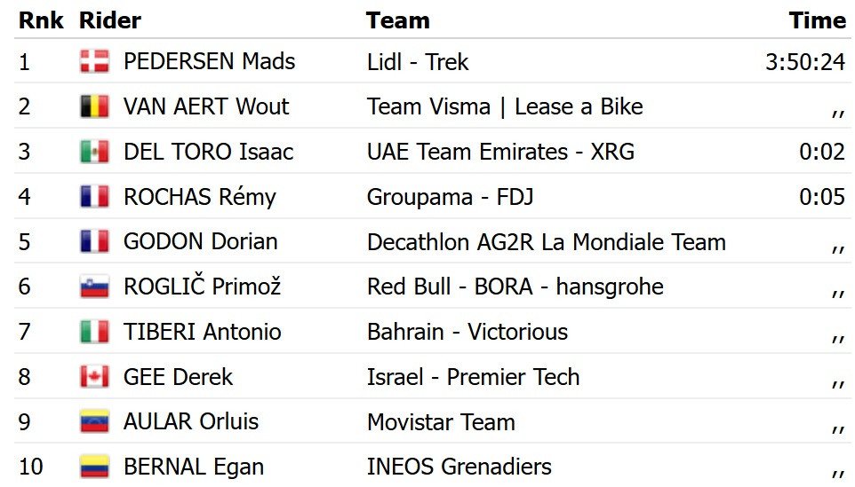855x487 pixels.
Task: Open rider PEDERSEN Mads profile
Action: point(210,61)
